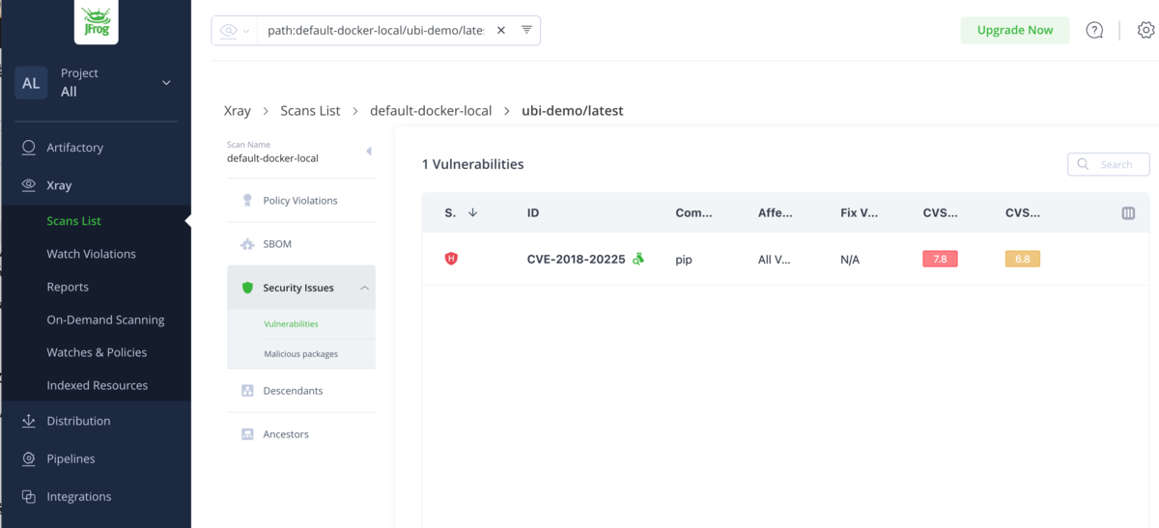Clear the search path with X icon
Viewport: 1159px width, 528px height.
501,30
